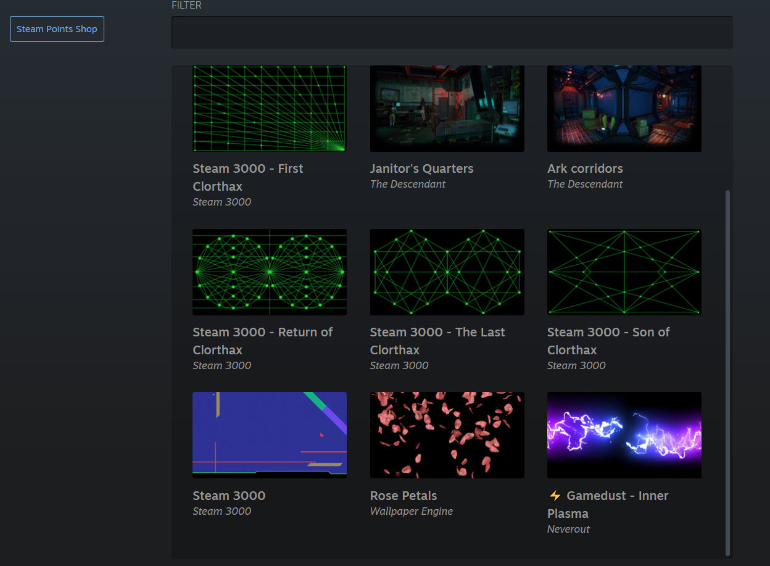This screenshot has height=566, width=770.
Task: Open the Steam Points Shop button
Action: point(57,29)
